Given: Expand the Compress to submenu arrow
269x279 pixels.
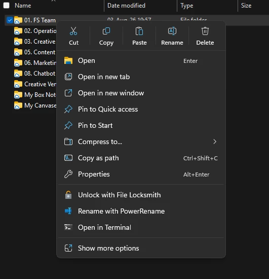Looking at the screenshot, I should (x=215, y=142).
